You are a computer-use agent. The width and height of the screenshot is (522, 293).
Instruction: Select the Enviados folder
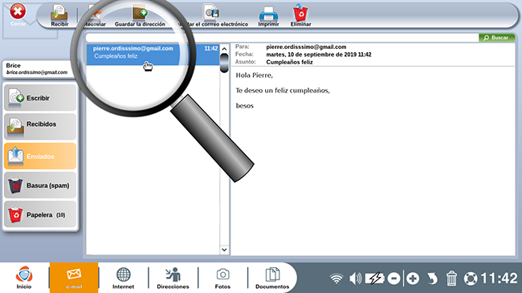40,156
